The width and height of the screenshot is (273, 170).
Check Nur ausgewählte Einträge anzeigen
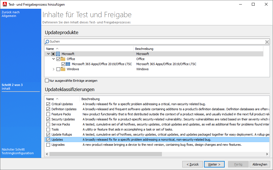tap(47, 81)
